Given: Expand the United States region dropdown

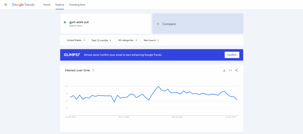Looking at the screenshot, I should click(76, 40).
